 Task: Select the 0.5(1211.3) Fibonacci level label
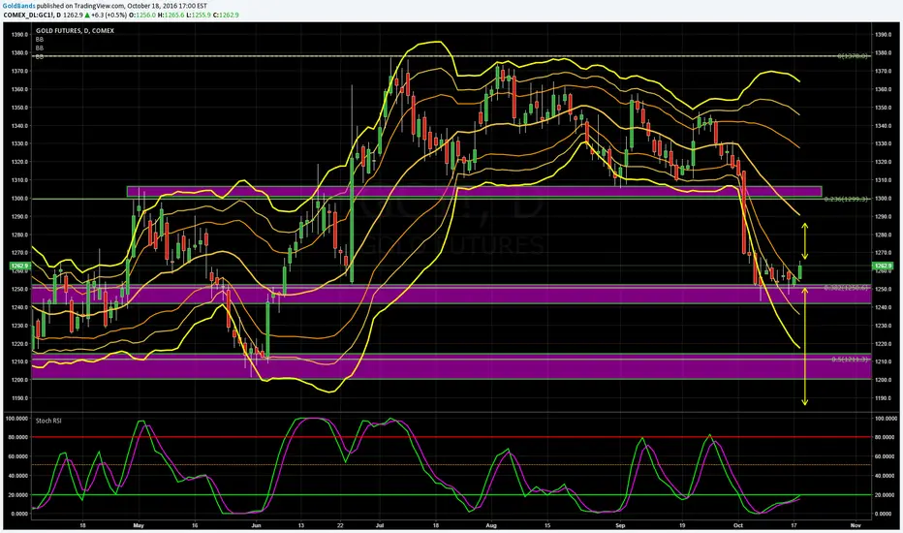tap(849, 359)
